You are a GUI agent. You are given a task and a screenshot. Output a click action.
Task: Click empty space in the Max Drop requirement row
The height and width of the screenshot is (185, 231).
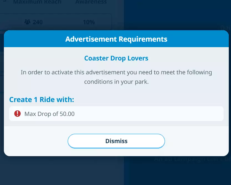click(x=152, y=114)
